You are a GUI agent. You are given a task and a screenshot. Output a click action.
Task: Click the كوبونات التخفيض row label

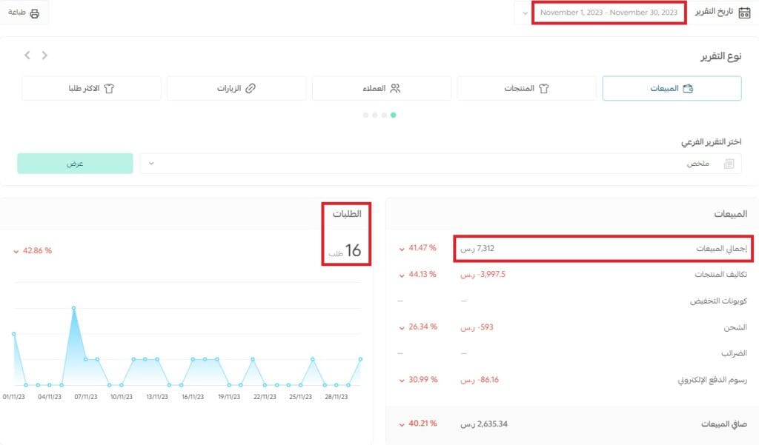click(718, 301)
